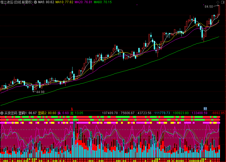Click the 流: 13.05 indicator value

[x=76, y=113]
